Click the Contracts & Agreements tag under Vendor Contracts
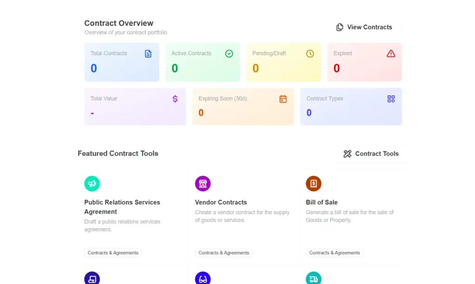The image size is (475, 284). click(x=224, y=253)
